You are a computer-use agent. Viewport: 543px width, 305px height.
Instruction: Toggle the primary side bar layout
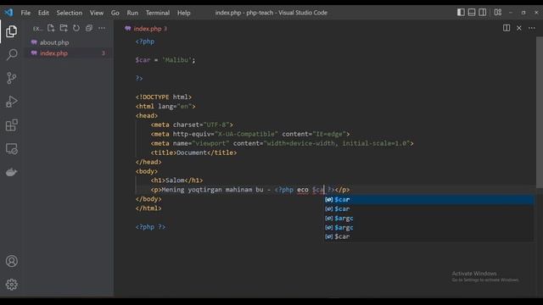461,13
